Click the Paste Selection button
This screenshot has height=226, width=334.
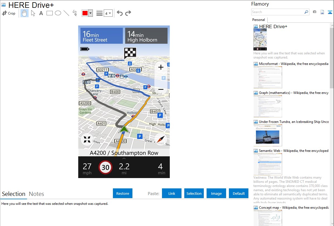(x=194, y=193)
